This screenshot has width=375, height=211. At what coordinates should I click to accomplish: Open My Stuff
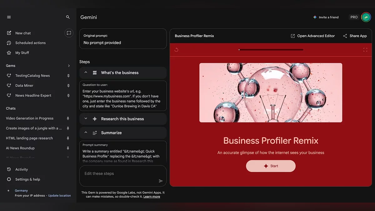pyautogui.click(x=22, y=53)
